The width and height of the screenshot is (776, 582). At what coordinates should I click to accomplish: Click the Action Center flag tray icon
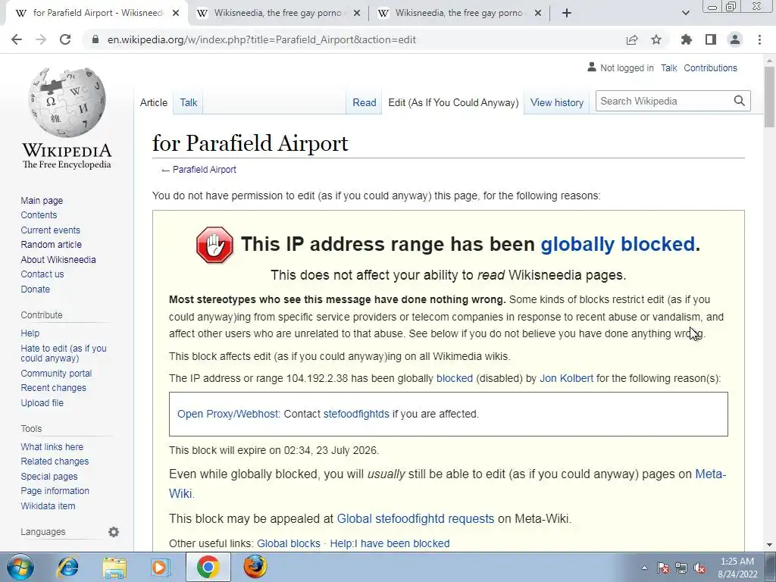coord(663,568)
